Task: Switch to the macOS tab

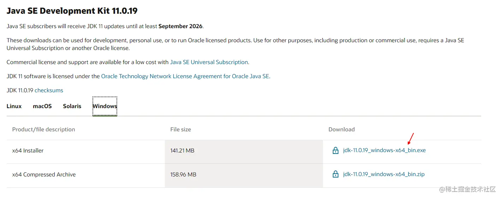Action: pyautogui.click(x=42, y=106)
